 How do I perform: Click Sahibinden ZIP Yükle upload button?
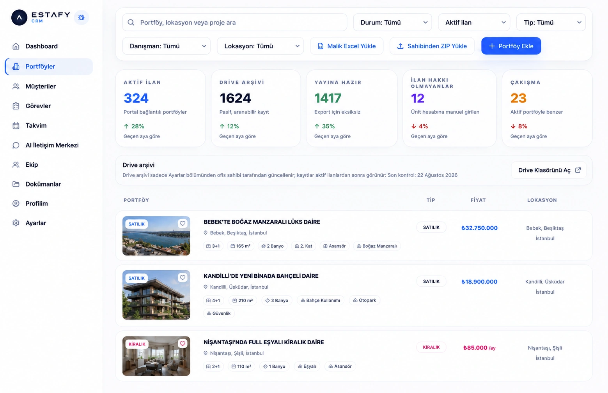coord(432,46)
